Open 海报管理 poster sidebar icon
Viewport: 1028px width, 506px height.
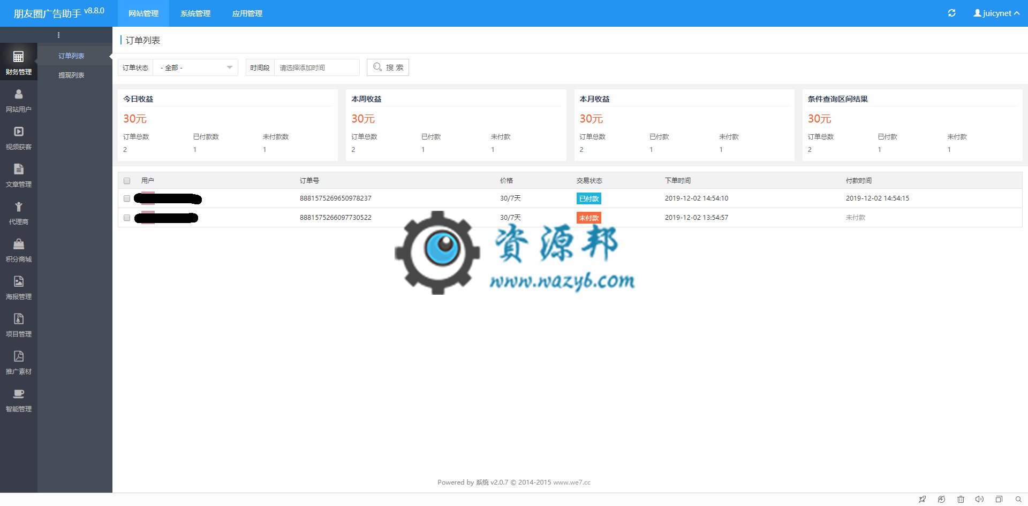click(19, 287)
